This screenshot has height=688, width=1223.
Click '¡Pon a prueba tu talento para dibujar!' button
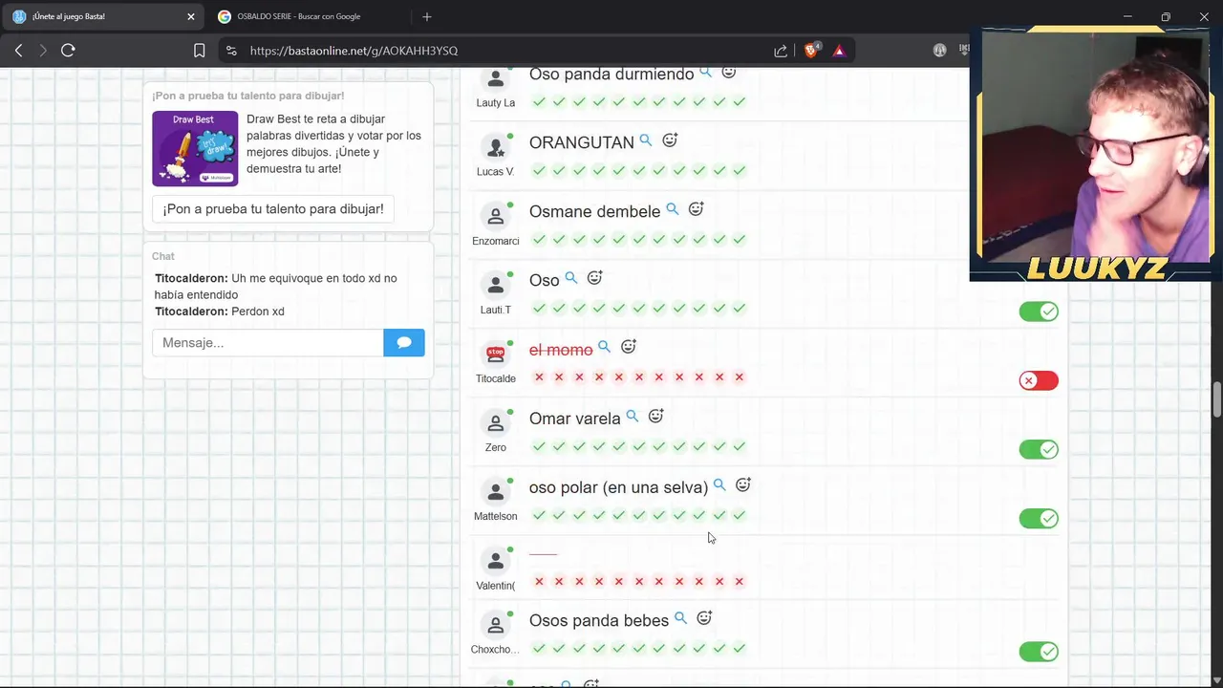coord(273,209)
